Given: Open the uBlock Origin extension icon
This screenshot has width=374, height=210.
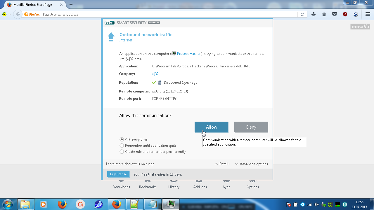Looking at the screenshot, I should (x=345, y=14).
